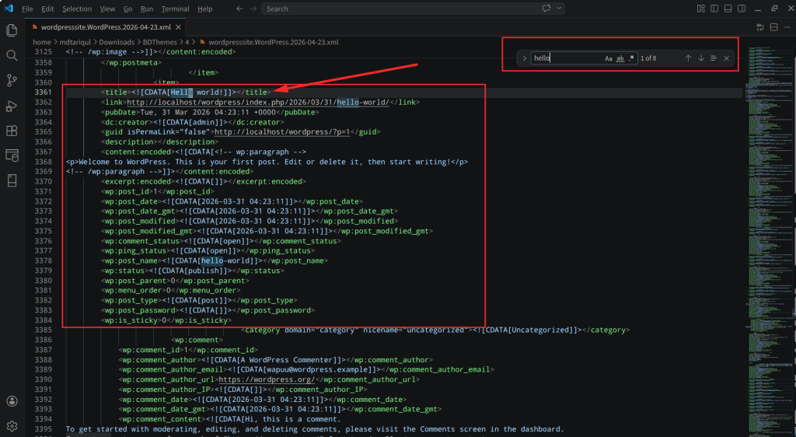Click the command center Search box

(400, 9)
